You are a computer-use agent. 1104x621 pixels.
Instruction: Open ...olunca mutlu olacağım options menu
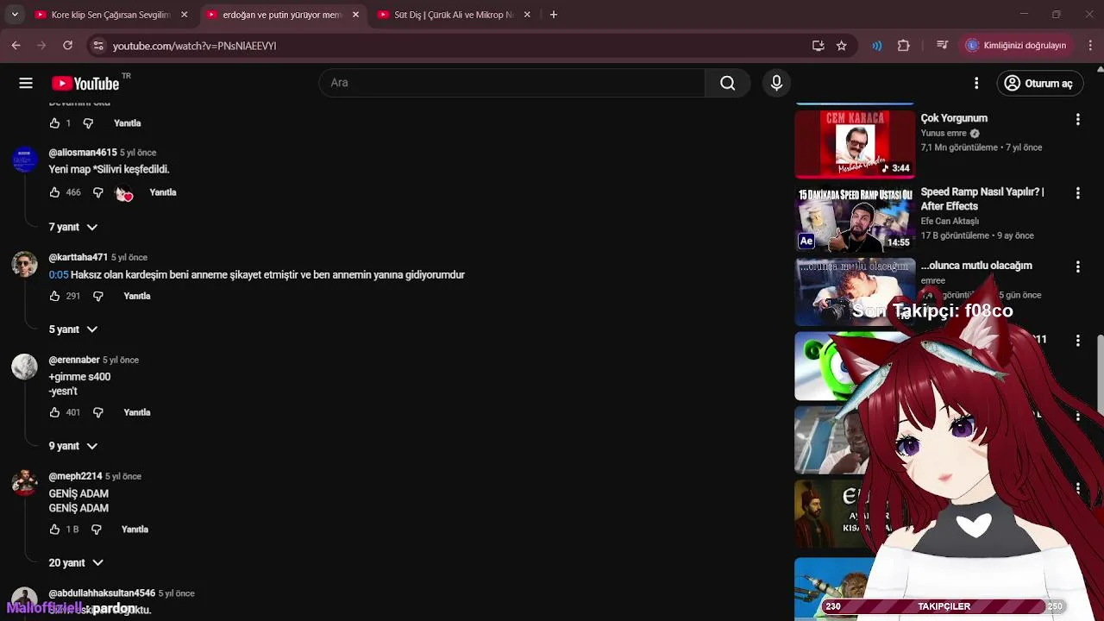(1077, 267)
